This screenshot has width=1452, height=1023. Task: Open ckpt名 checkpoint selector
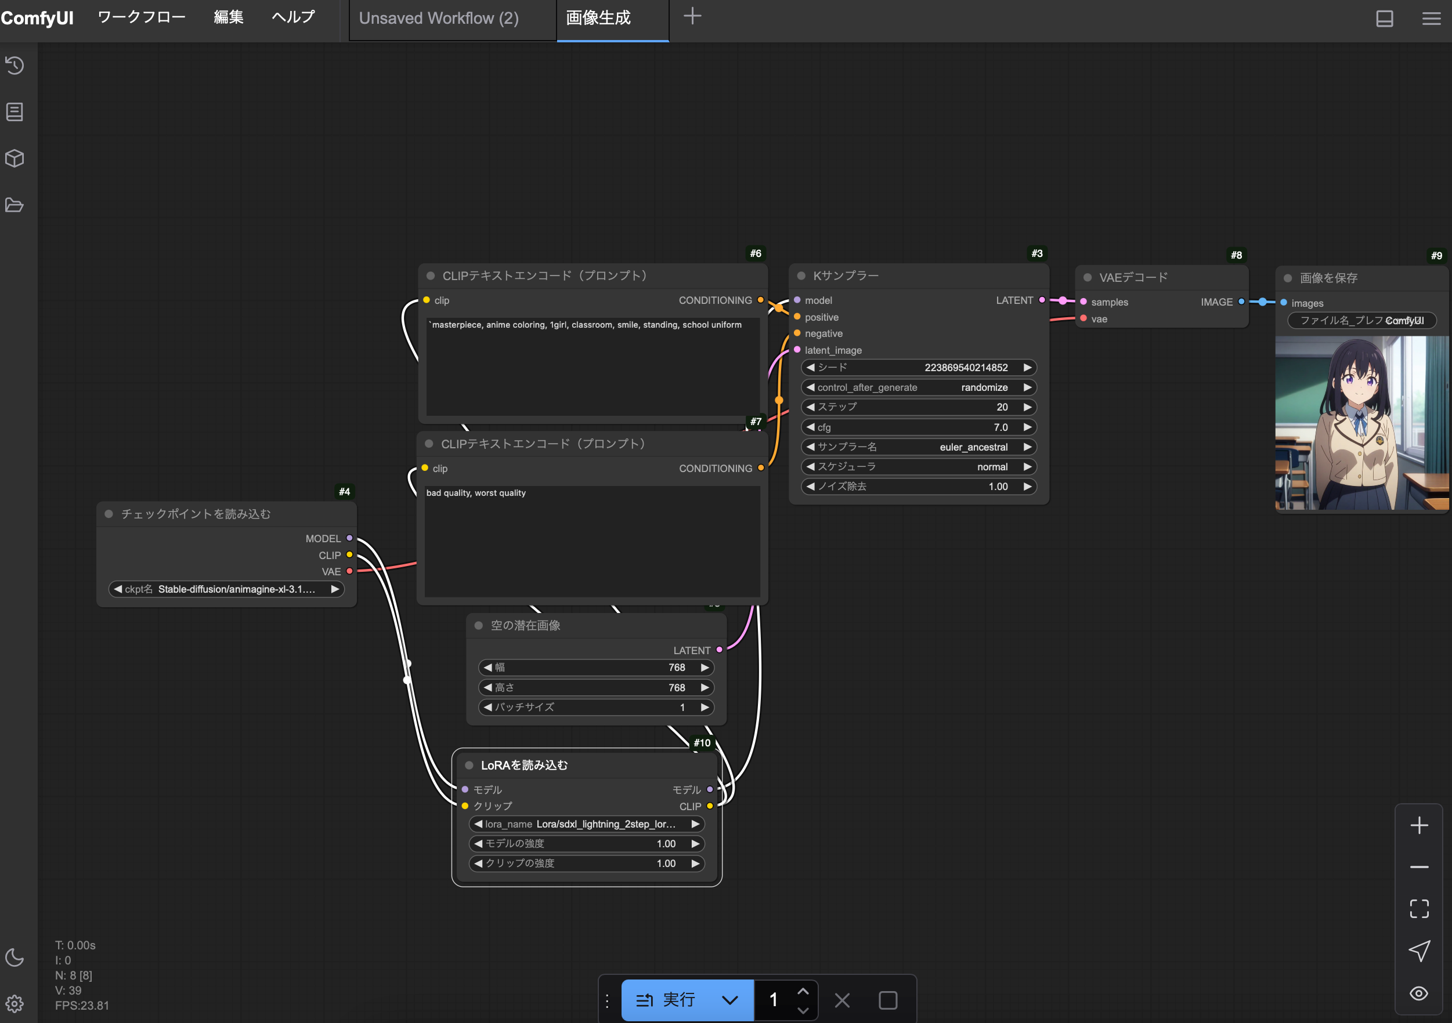point(226,589)
